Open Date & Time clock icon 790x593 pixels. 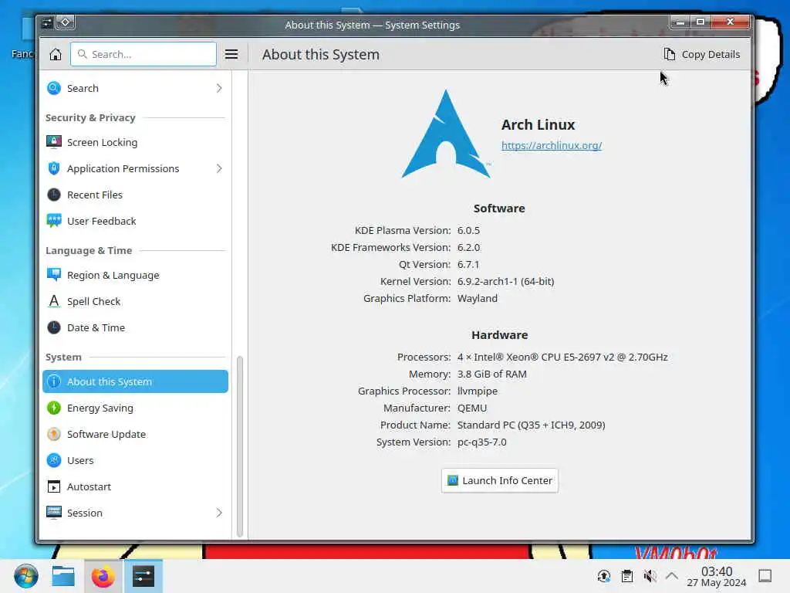[x=54, y=327]
